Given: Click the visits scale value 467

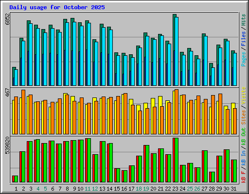Looking at the screenshot, I should point(7,92).
